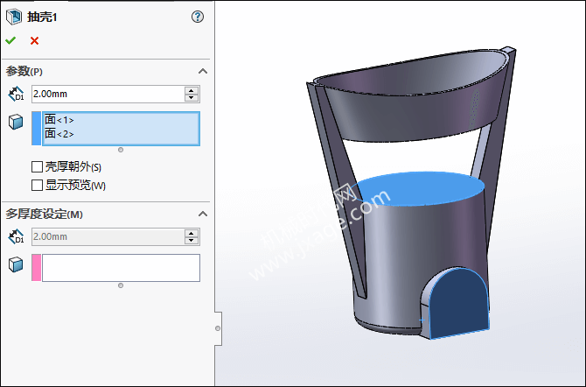
Task: Toggle the 显示预览(W) checkbox
Action: pyautogui.click(x=37, y=185)
